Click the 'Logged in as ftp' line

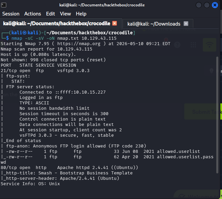[x=41, y=98]
